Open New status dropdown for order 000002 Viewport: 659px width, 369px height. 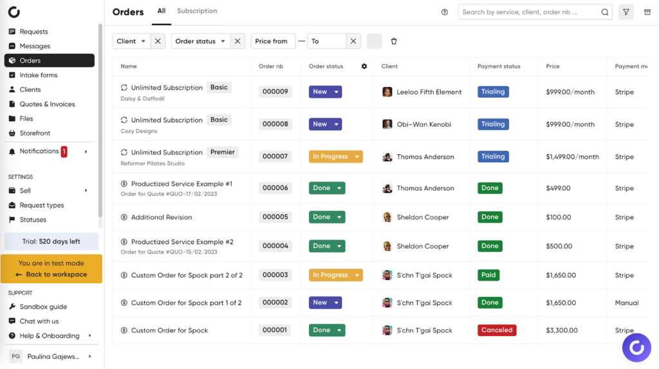325,303
